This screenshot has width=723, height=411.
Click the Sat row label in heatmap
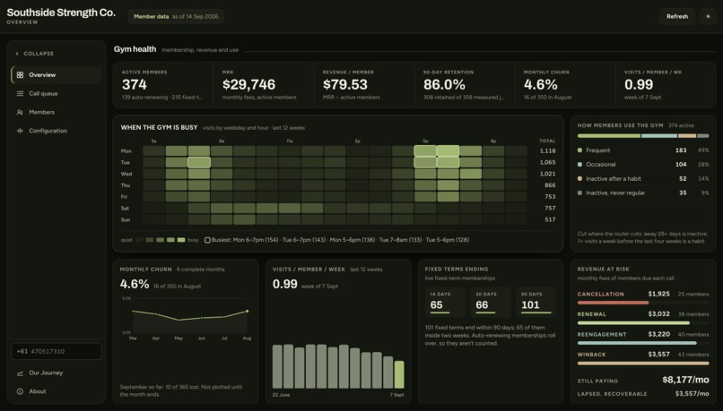pos(125,209)
